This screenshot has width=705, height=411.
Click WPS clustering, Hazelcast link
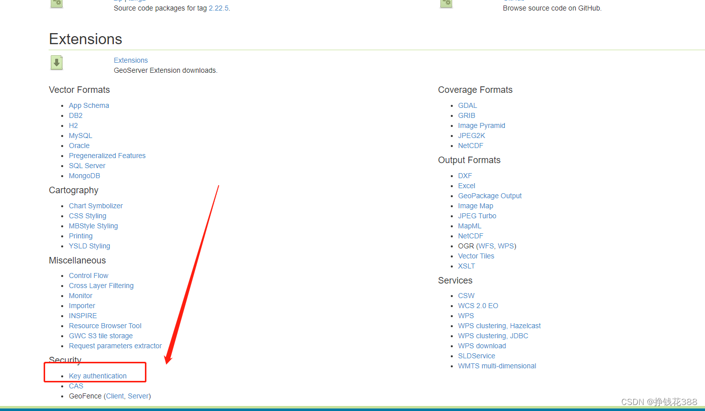tap(499, 326)
